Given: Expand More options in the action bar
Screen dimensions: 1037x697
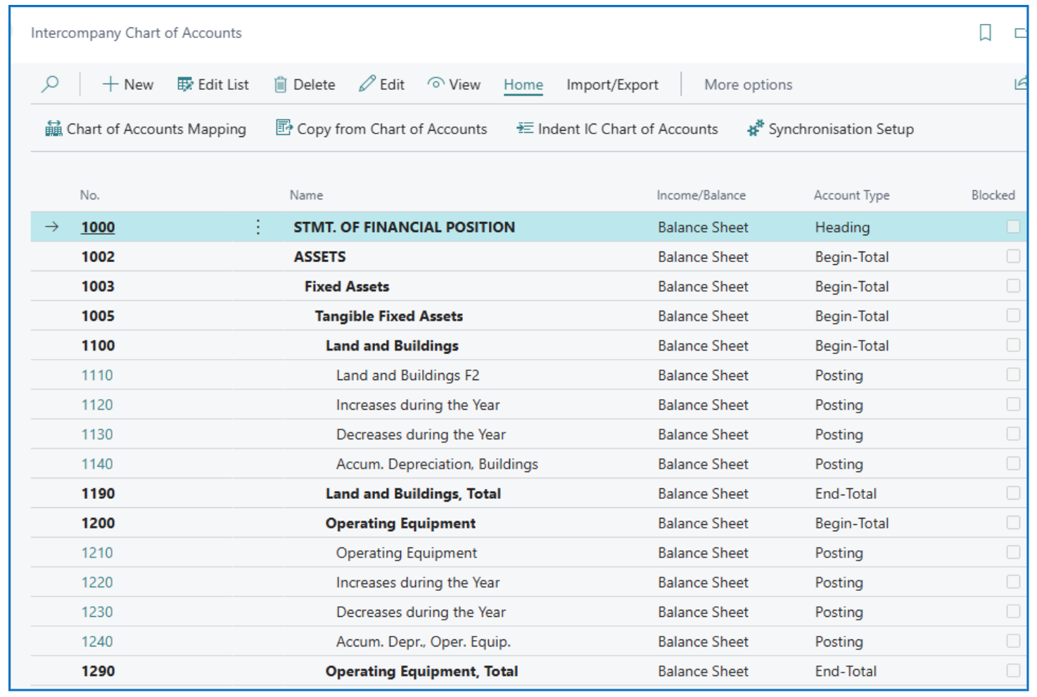Looking at the screenshot, I should point(748,84).
